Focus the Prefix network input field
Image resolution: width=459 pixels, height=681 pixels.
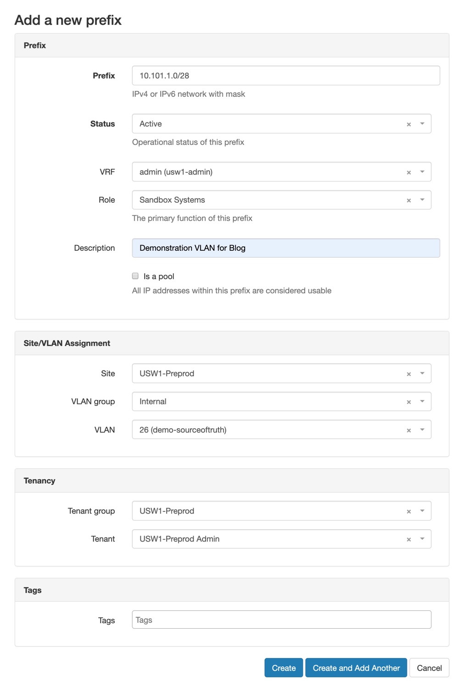click(285, 76)
